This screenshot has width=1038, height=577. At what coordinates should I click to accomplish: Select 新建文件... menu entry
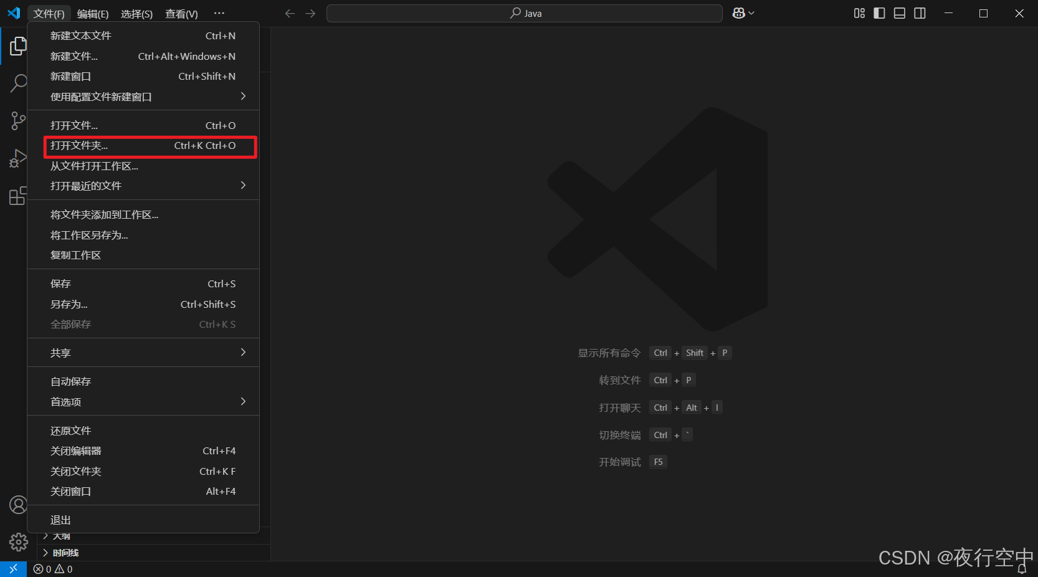tap(143, 57)
